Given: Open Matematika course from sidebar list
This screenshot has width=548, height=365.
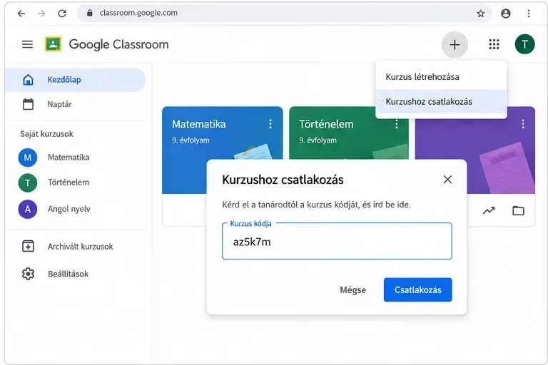Looking at the screenshot, I should [x=68, y=158].
